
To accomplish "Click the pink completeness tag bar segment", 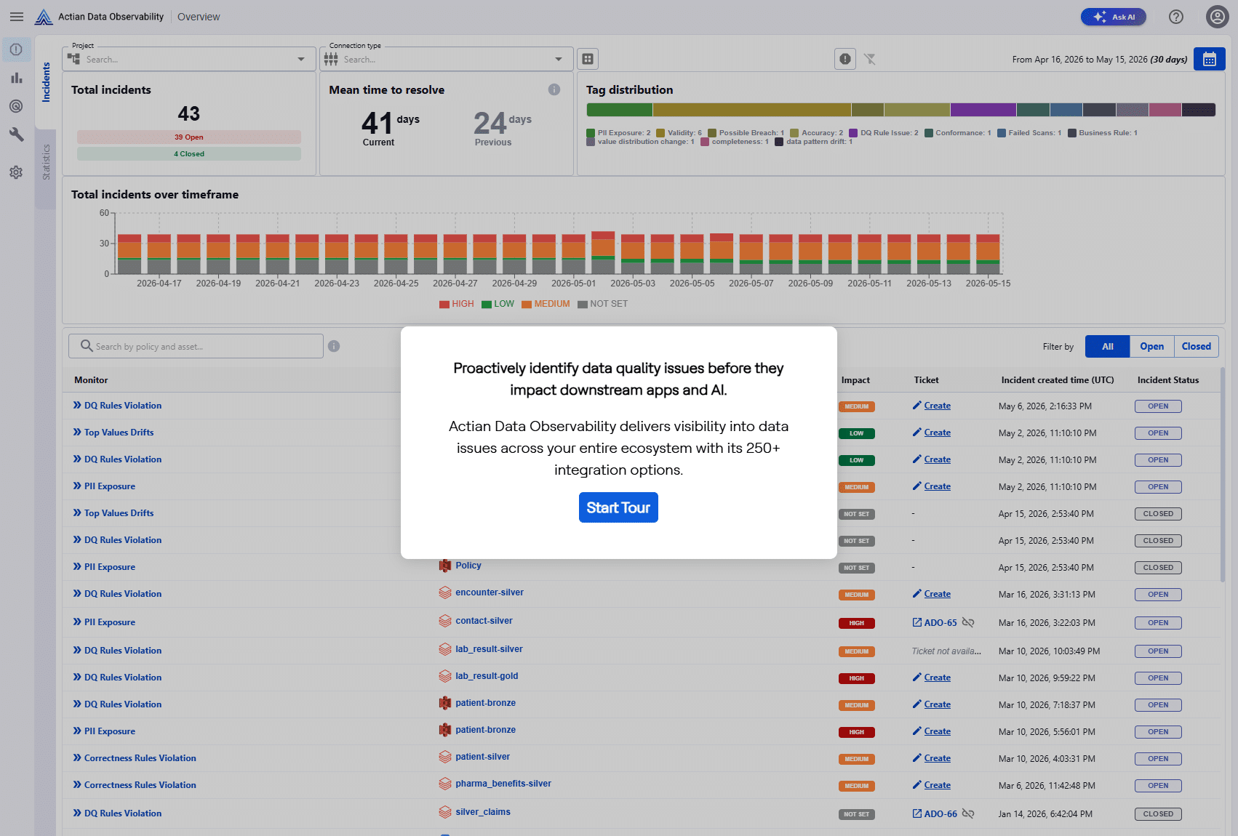I will point(1165,110).
